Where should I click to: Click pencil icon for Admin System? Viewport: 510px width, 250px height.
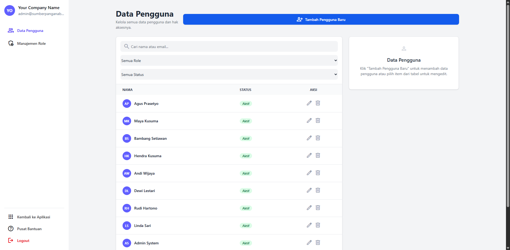[x=309, y=243]
